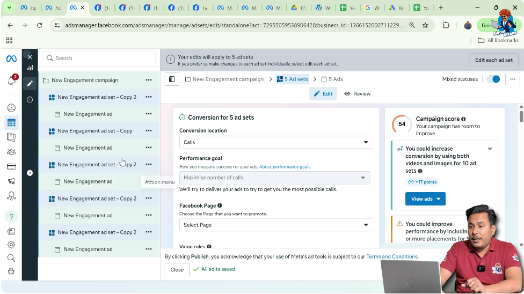This screenshot has width=524, height=294.
Task: Click the browser address bar
Action: coord(234,25)
